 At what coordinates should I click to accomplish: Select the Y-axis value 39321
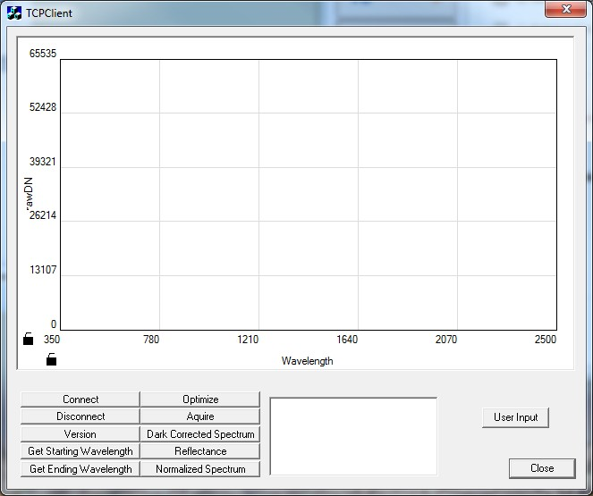point(43,162)
